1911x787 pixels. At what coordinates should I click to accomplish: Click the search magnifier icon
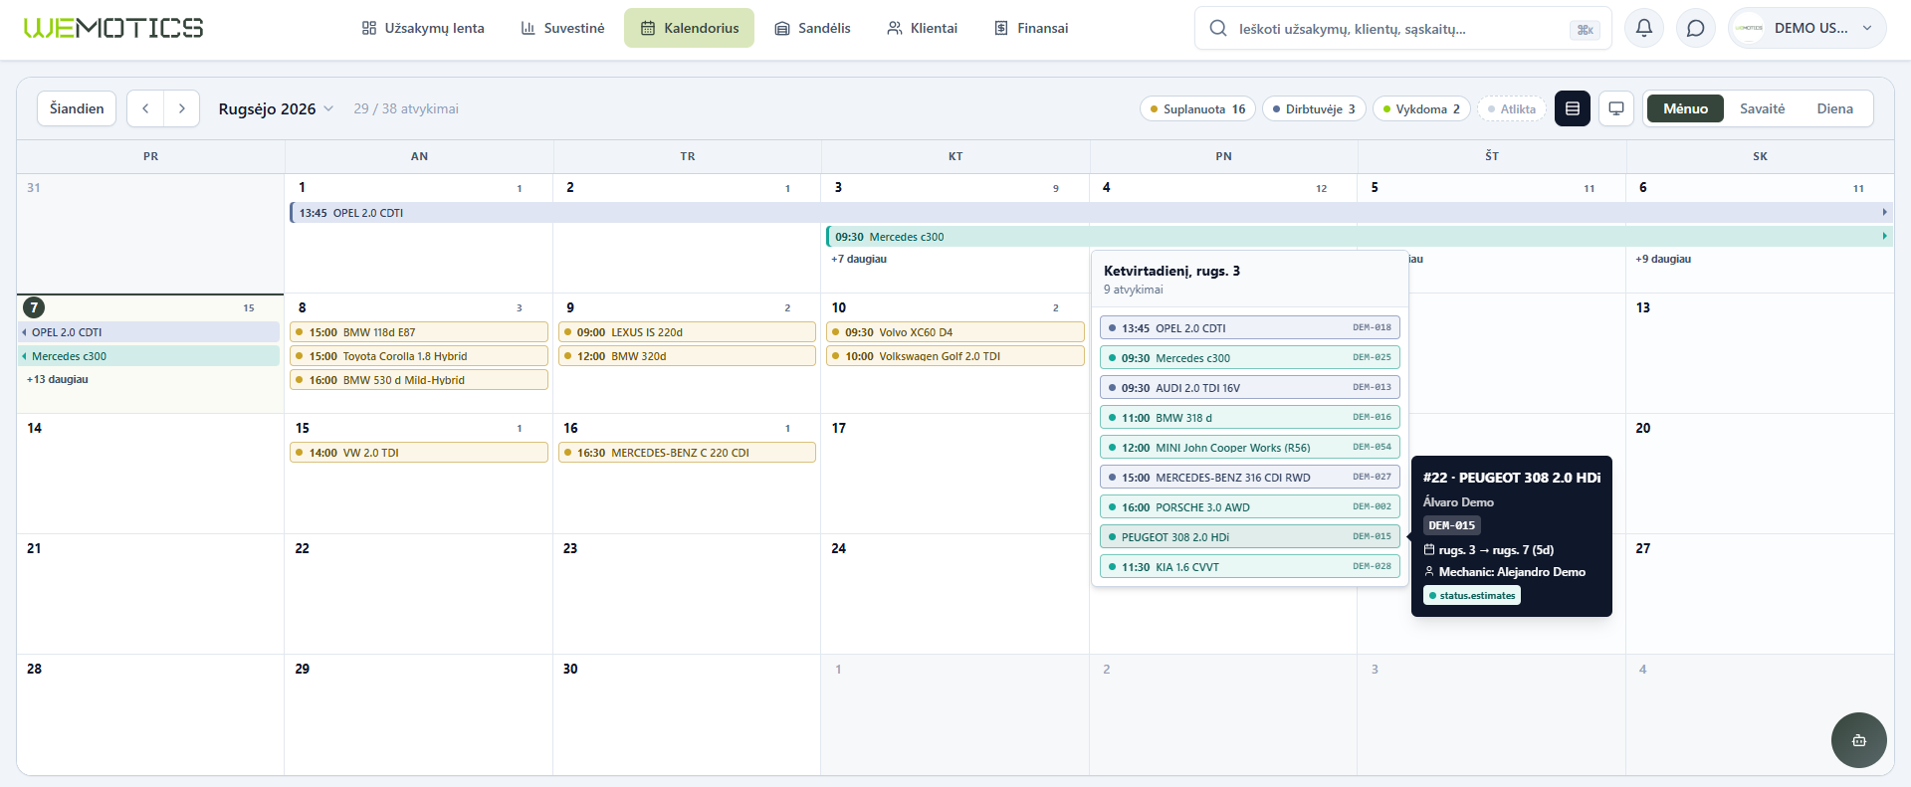pyautogui.click(x=1218, y=29)
